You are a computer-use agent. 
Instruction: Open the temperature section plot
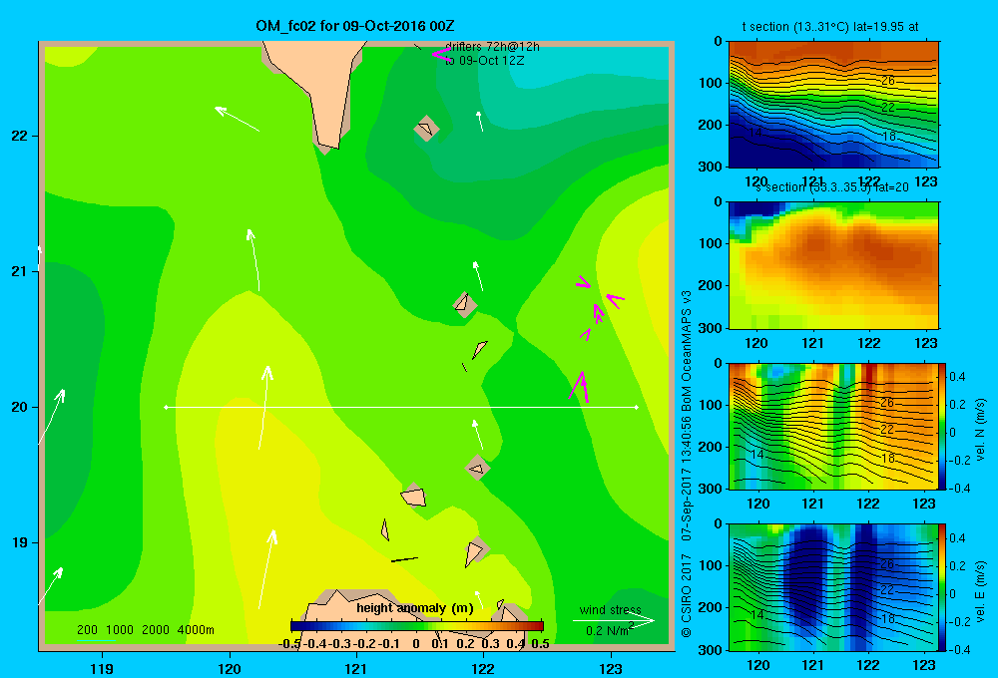pos(833,104)
